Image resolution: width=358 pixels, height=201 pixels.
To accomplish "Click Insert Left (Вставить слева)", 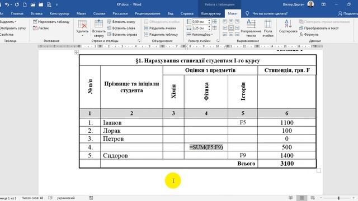I will pos(121,28).
